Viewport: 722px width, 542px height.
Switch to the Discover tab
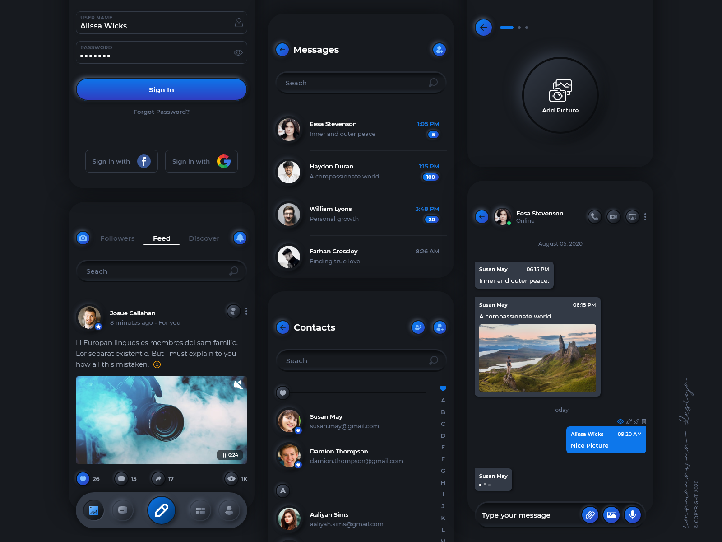tap(204, 238)
